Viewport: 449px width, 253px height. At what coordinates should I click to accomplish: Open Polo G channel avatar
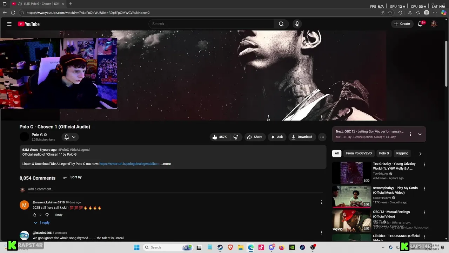tap(24, 137)
